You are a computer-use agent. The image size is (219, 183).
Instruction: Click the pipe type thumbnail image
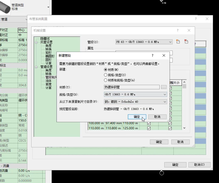pyautogui.click(x=5, y=7)
